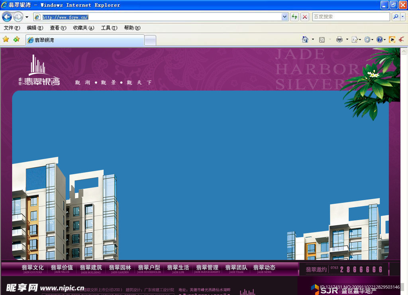This screenshot has height=295, width=408.
Task: Select the 翡翠银湾 browser tab
Action: click(85, 40)
